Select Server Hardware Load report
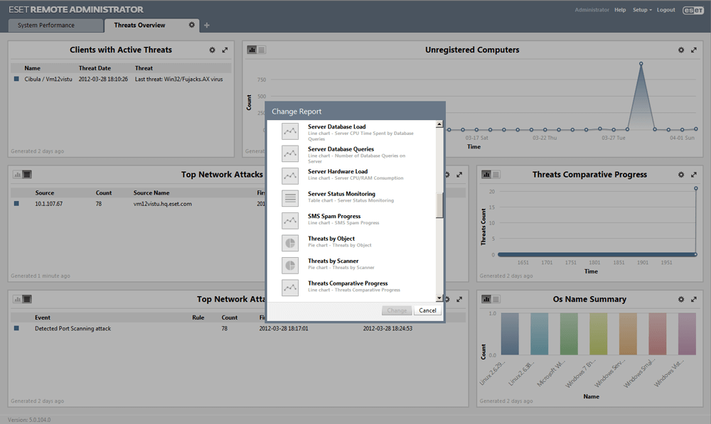711x424 pixels. point(351,175)
